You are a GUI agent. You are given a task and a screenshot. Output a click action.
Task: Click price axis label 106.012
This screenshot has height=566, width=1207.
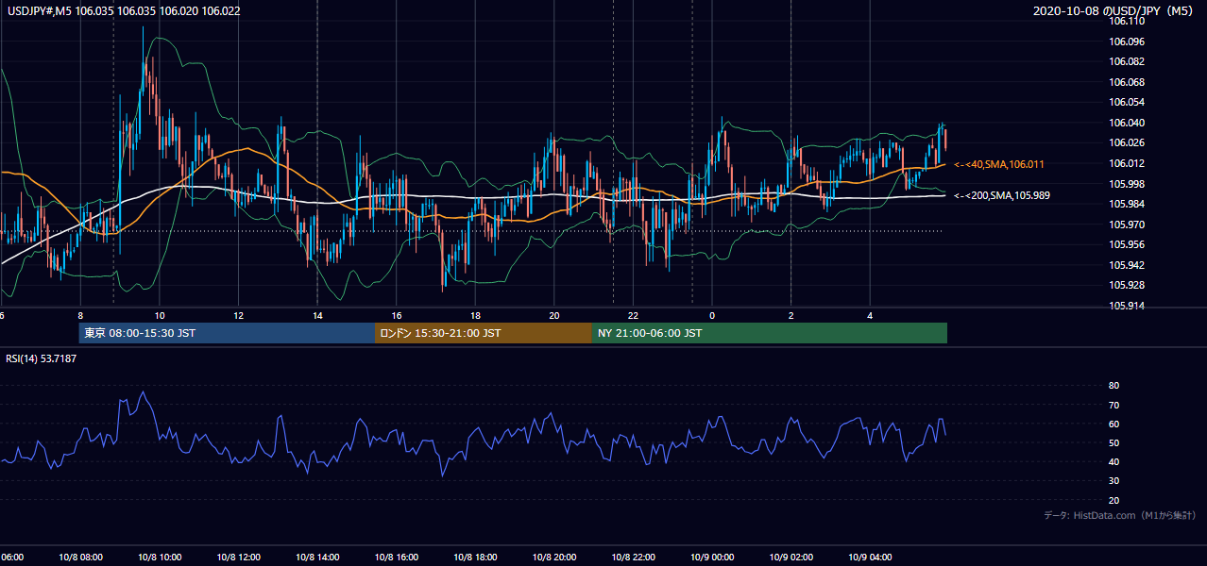1128,163
